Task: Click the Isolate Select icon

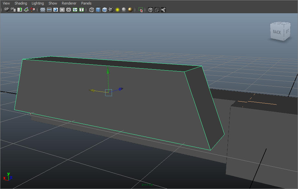Action: (140, 10)
